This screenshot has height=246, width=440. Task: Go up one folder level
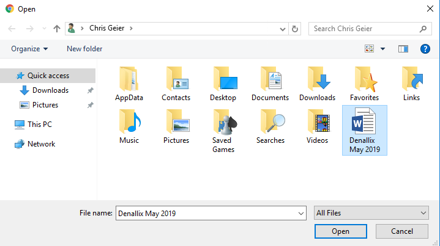(57, 29)
